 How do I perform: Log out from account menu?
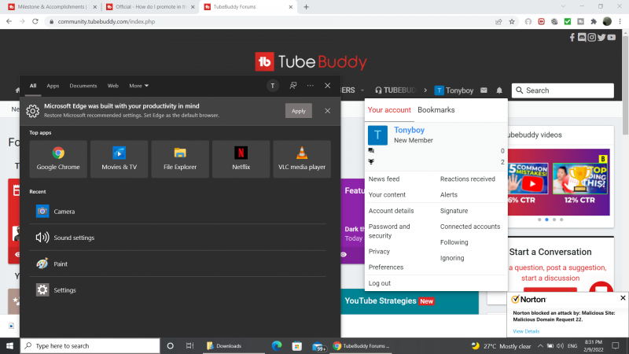tap(379, 283)
